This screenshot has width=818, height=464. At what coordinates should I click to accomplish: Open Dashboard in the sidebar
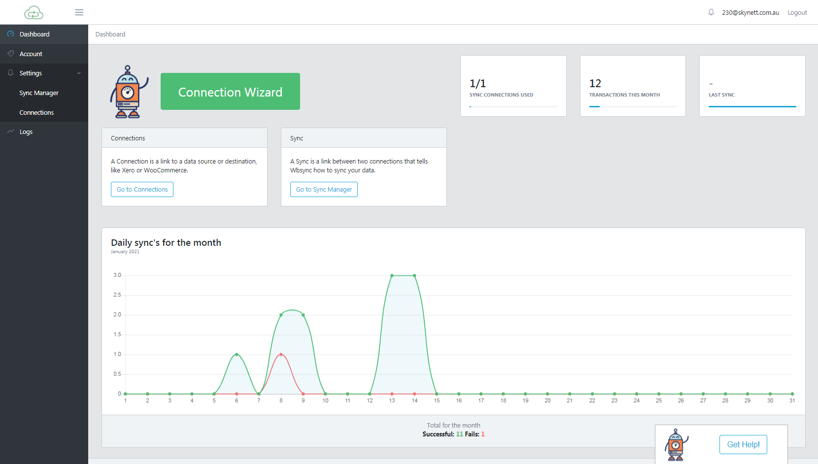(44, 34)
